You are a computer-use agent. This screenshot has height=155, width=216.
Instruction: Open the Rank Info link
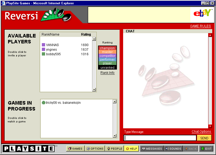(107, 73)
